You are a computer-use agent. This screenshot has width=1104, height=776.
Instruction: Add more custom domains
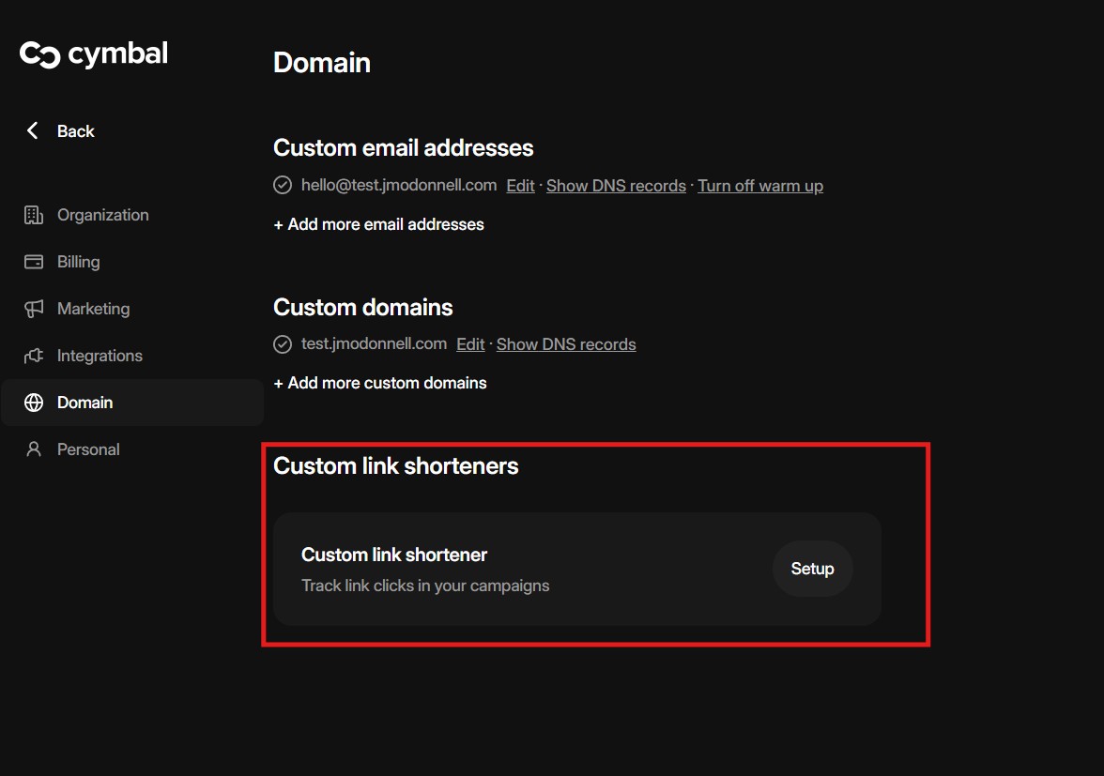[380, 383]
